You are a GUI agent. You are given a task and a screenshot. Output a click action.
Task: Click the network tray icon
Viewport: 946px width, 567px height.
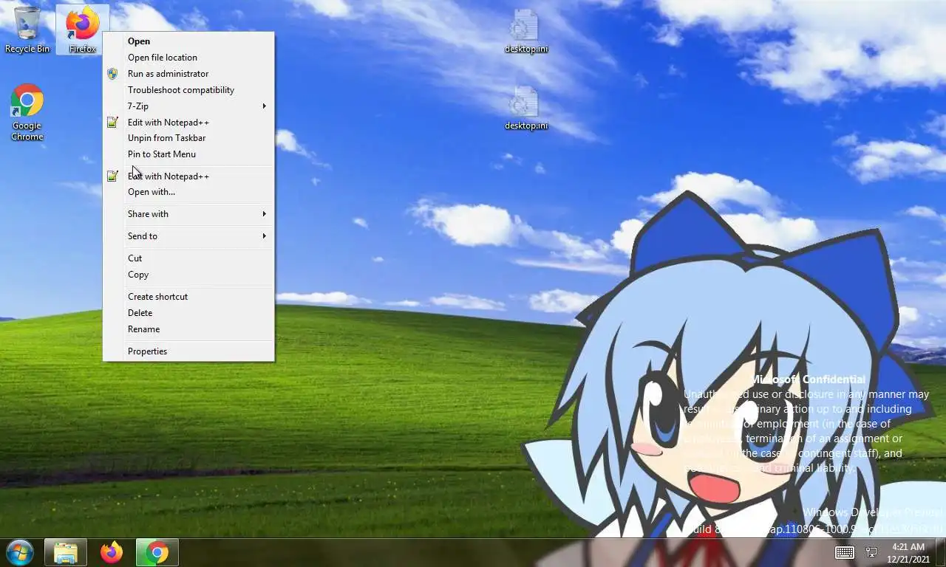(871, 552)
